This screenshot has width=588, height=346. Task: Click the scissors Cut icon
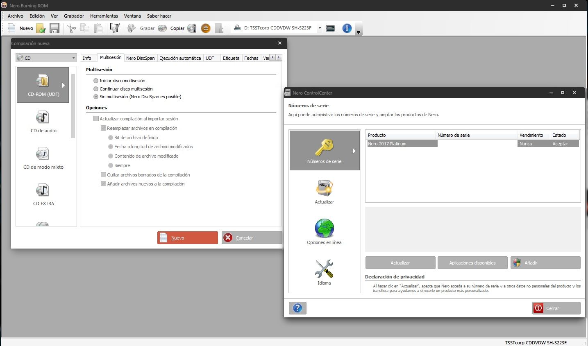(71, 28)
